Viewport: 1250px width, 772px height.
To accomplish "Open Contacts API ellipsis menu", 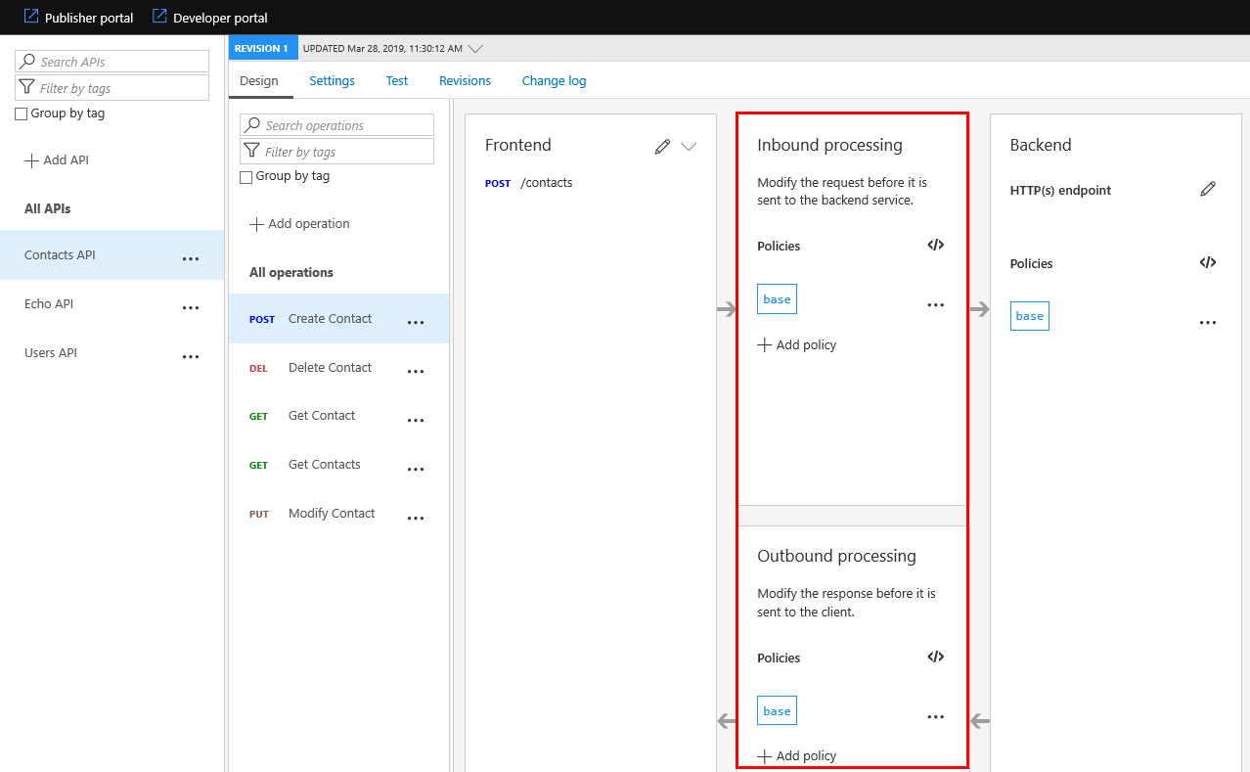I will pos(191,259).
